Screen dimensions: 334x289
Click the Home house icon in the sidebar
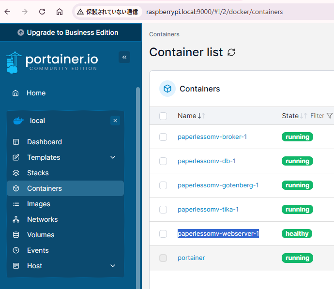coord(15,93)
